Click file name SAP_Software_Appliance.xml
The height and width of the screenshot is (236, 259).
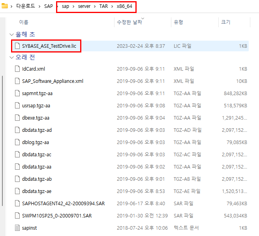click(x=53, y=81)
